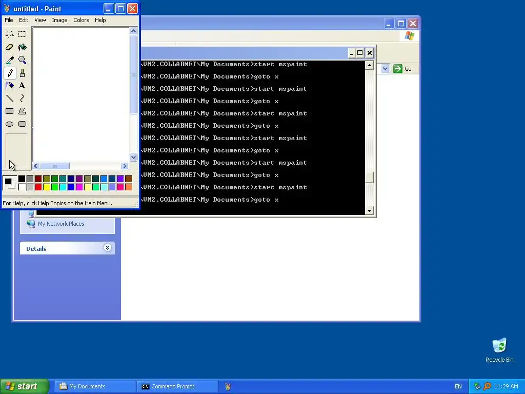525x394 pixels.
Task: Select the Curve tool in Paint
Action: (x=23, y=98)
